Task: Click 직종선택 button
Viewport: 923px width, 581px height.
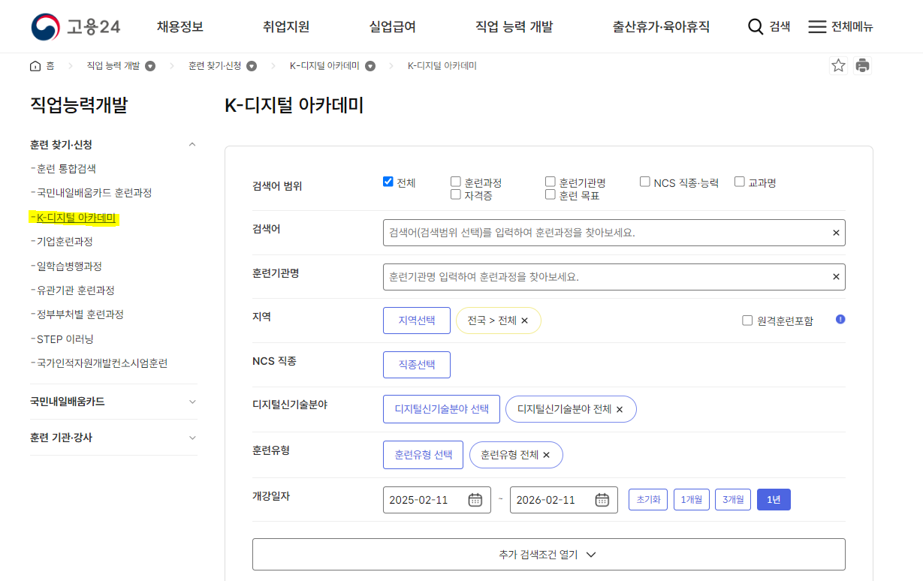Action: [417, 365]
